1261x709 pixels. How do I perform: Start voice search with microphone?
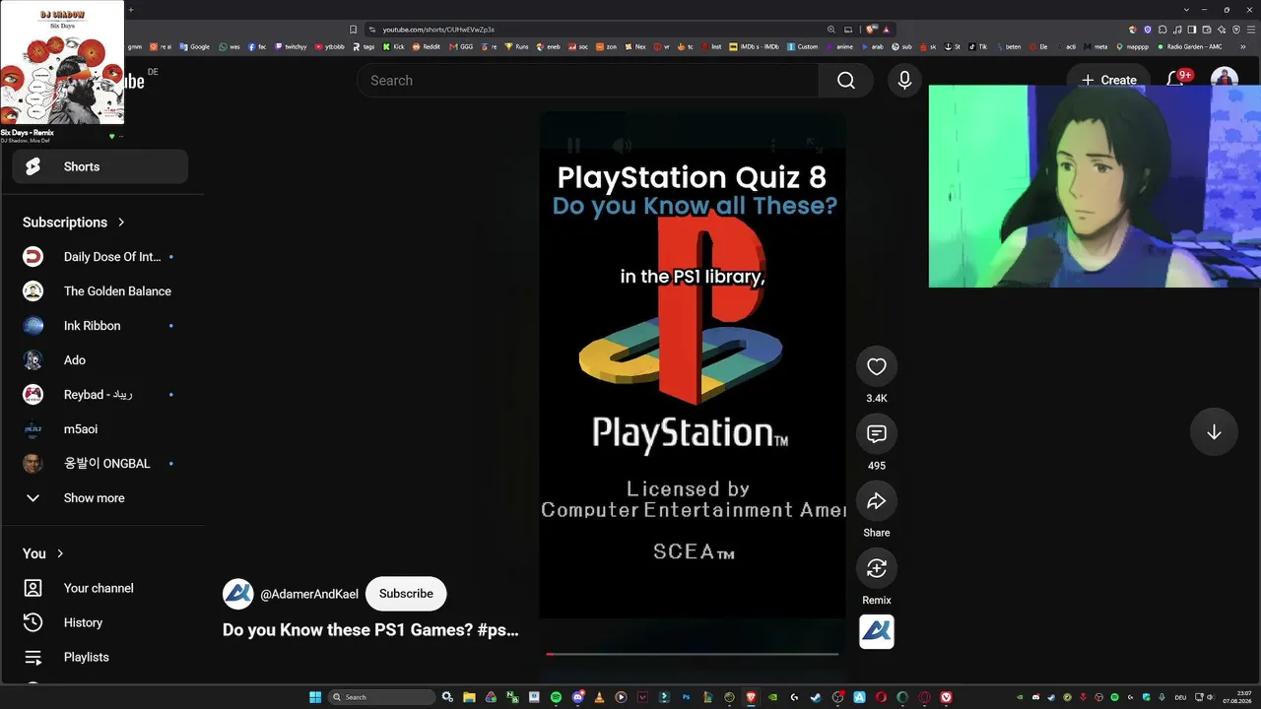904,81
